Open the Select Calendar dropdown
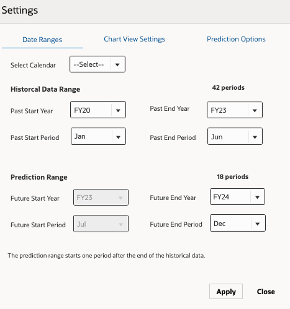The width and height of the screenshot is (290, 309). tap(97, 64)
